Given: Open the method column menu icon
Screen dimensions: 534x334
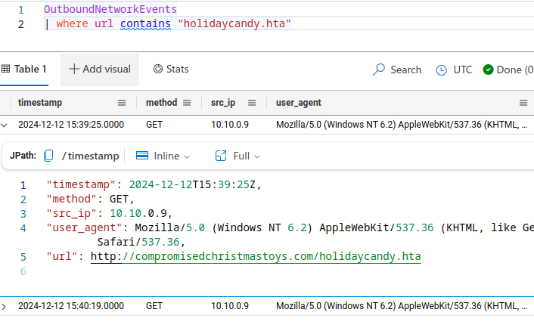Looking at the screenshot, I should coord(188,103).
